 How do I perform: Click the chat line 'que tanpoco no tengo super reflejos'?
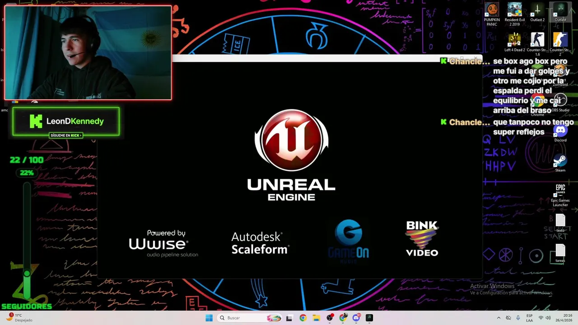(533, 127)
